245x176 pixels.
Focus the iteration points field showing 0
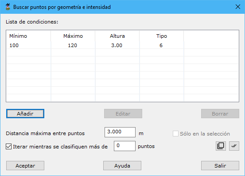point(124,146)
